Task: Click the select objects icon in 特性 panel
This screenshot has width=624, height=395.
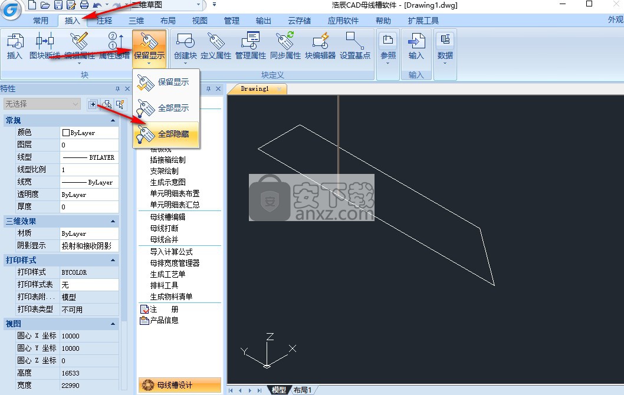Action: tap(107, 104)
